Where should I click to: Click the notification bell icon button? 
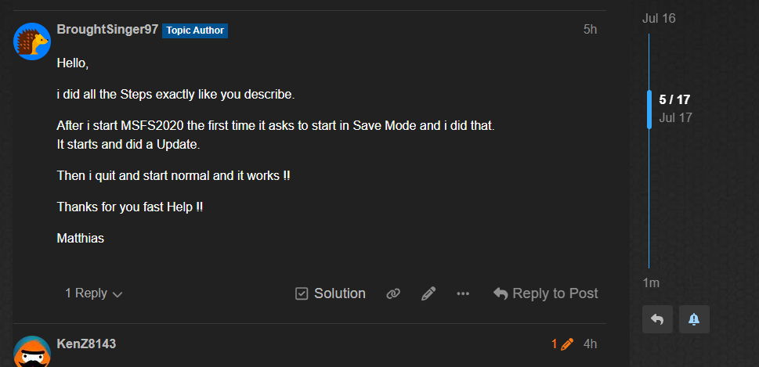pyautogui.click(x=694, y=319)
